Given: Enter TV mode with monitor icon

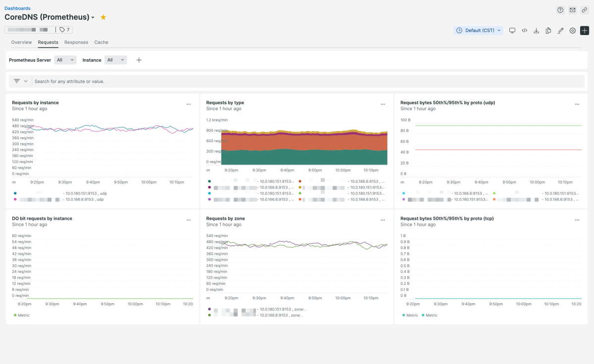Looking at the screenshot, I should click(x=512, y=31).
